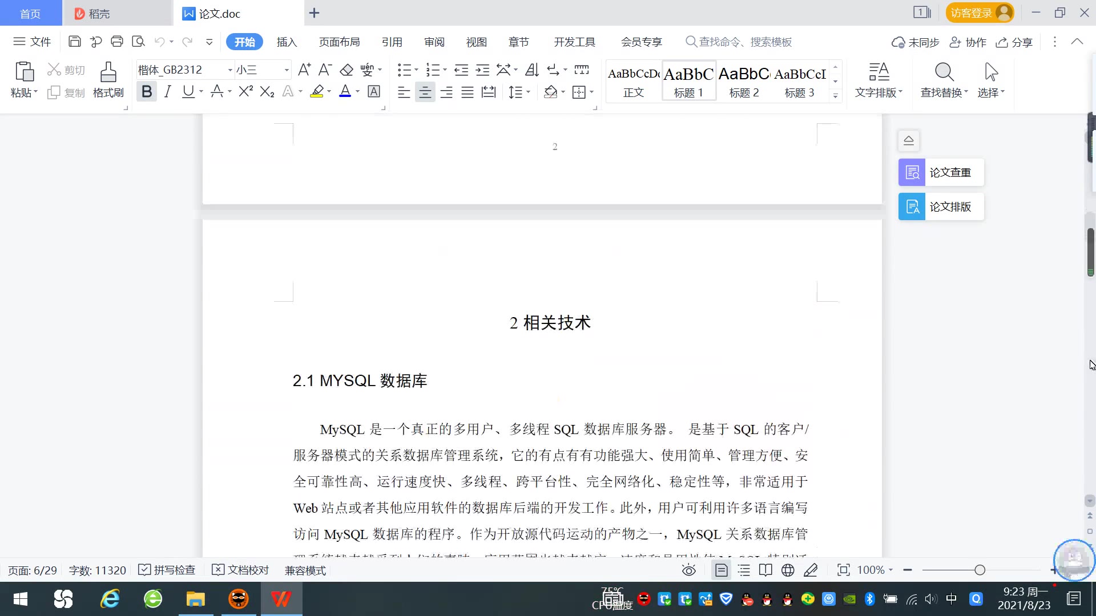
Task: Expand the font name dropdown 楷体_GB2312
Action: click(x=230, y=70)
